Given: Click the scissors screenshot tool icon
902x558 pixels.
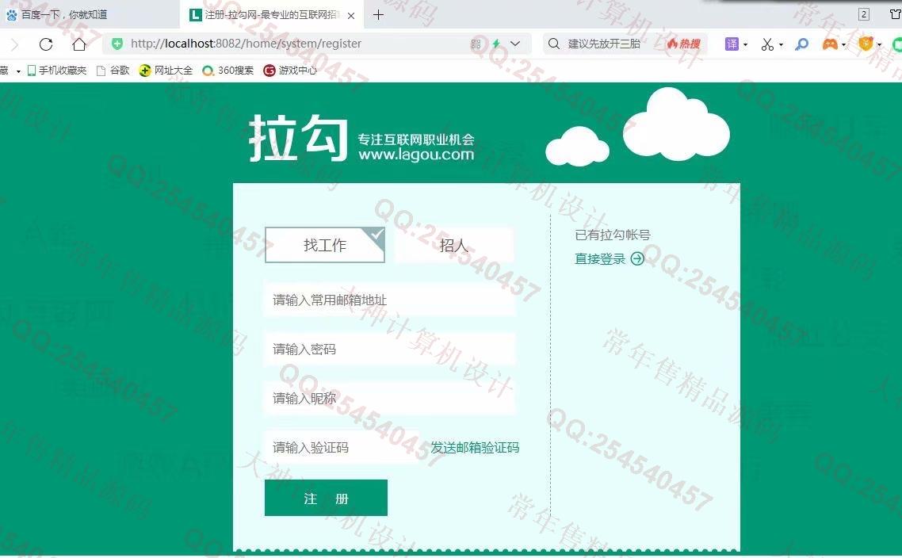Looking at the screenshot, I should [x=767, y=44].
